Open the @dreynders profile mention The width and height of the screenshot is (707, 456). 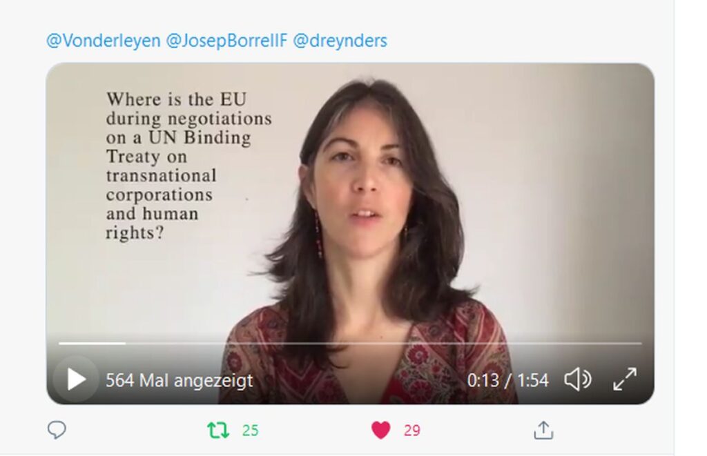pyautogui.click(x=340, y=41)
